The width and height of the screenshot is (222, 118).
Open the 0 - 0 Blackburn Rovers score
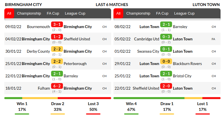point(166,62)
